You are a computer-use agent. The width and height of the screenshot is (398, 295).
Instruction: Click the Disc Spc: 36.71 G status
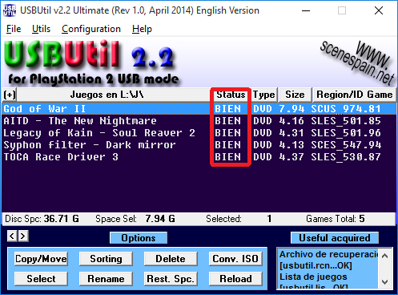click(42, 219)
